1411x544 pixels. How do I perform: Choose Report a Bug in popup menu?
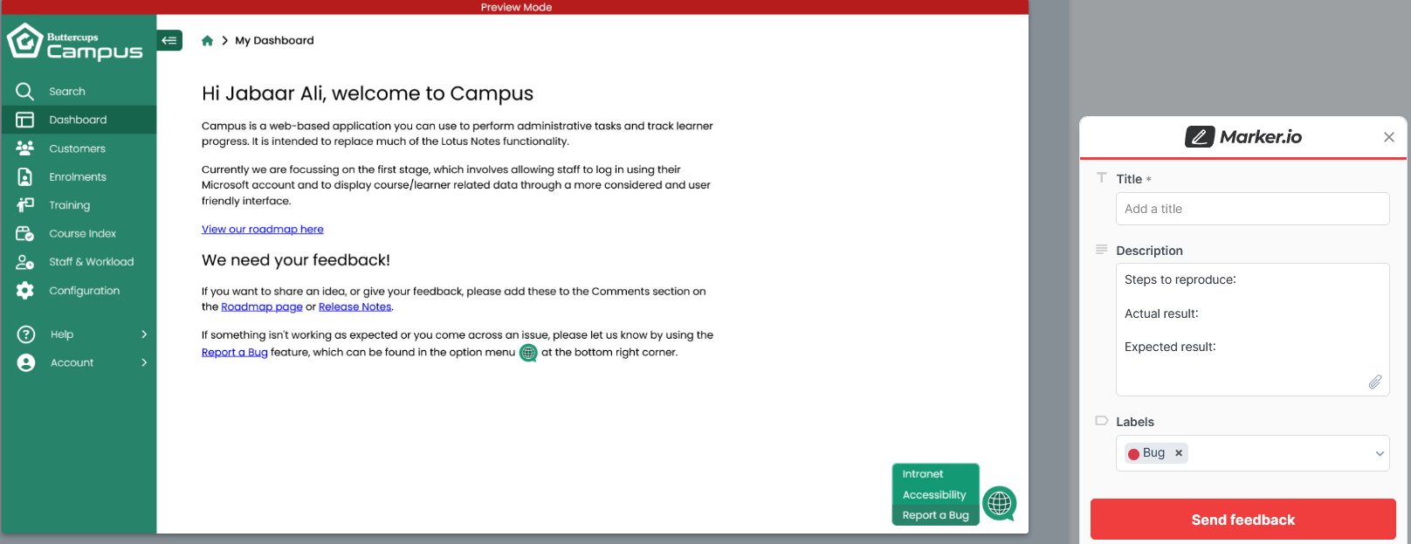(935, 515)
